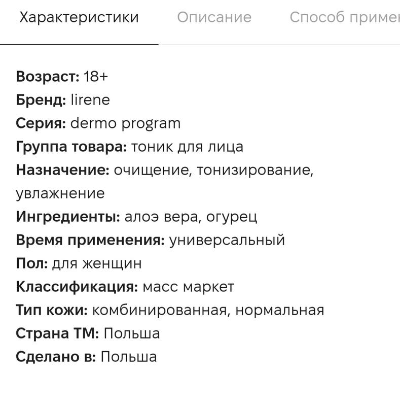The height and width of the screenshot is (406, 400).
Task: Click the Бренд label
Action: (x=41, y=100)
